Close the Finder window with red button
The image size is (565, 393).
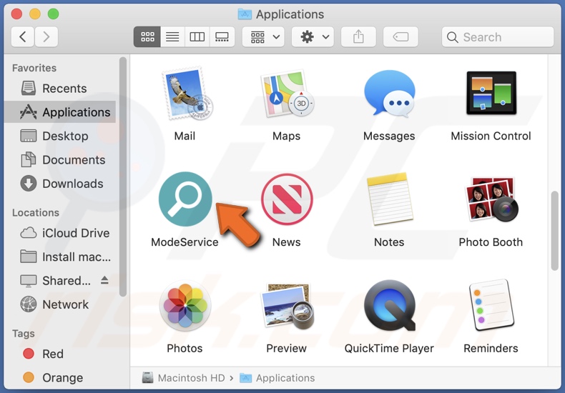[17, 14]
